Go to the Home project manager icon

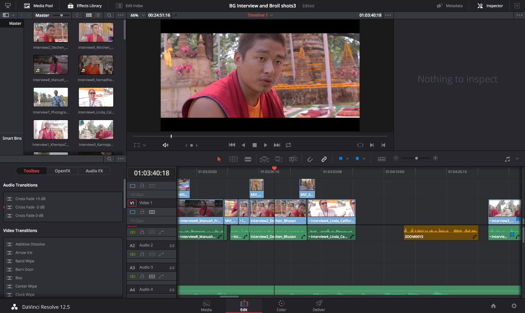(x=493, y=306)
